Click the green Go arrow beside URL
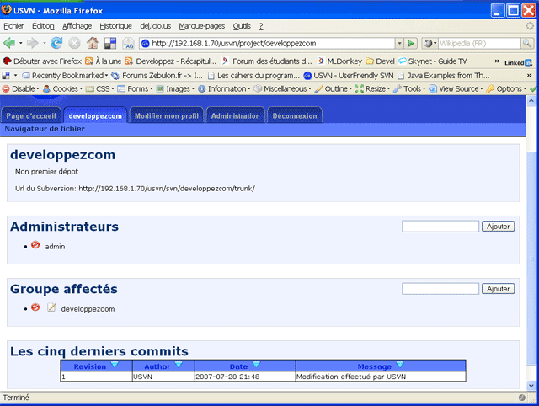The width and height of the screenshot is (539, 406). 411,43
